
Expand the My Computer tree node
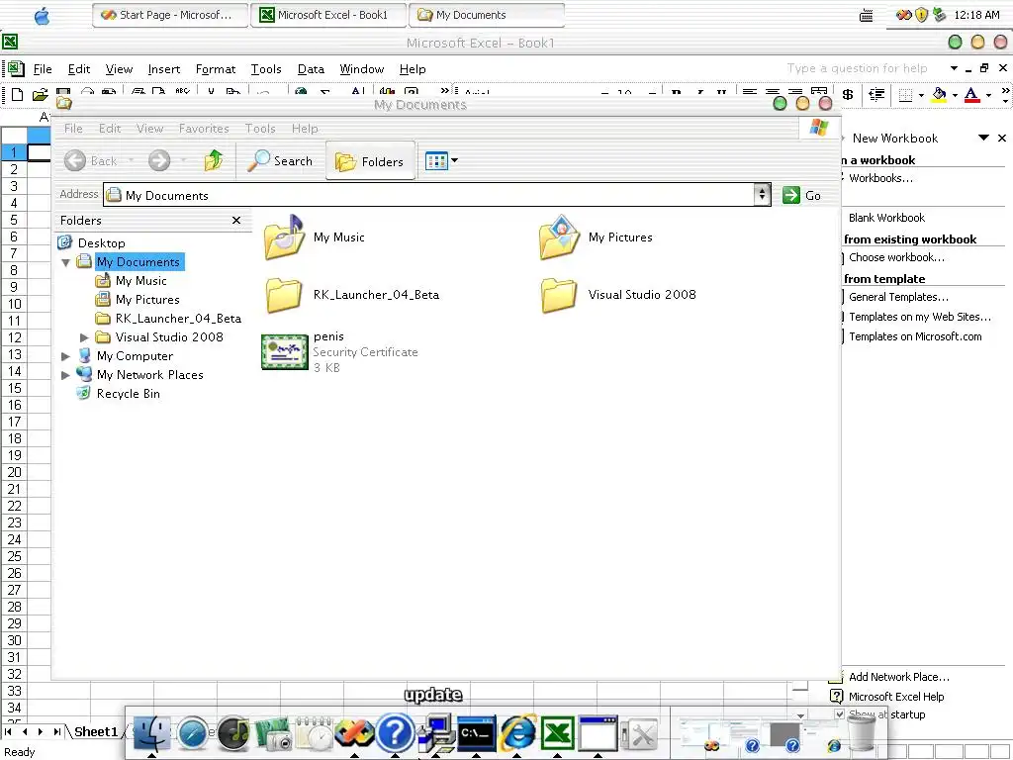point(65,356)
